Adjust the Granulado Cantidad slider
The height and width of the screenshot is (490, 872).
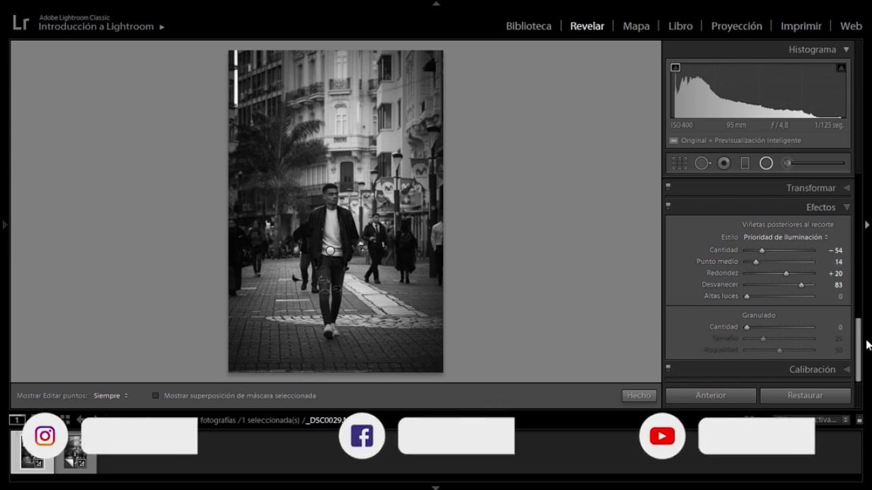[x=747, y=327]
